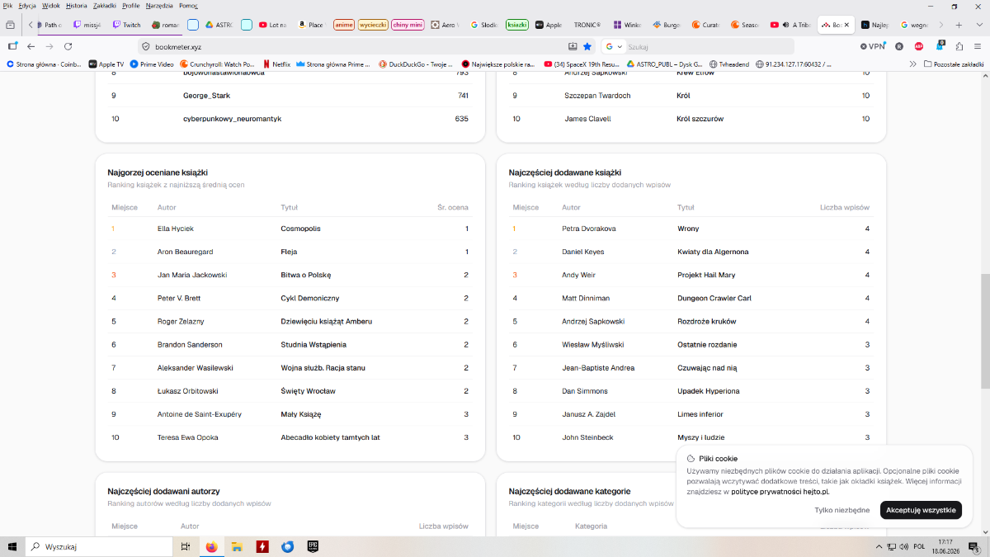Click the browser Forward arrow

49,46
